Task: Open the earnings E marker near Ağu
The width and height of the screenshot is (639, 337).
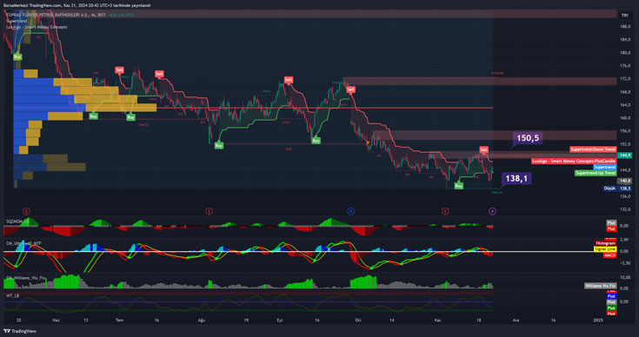Action: click(209, 211)
